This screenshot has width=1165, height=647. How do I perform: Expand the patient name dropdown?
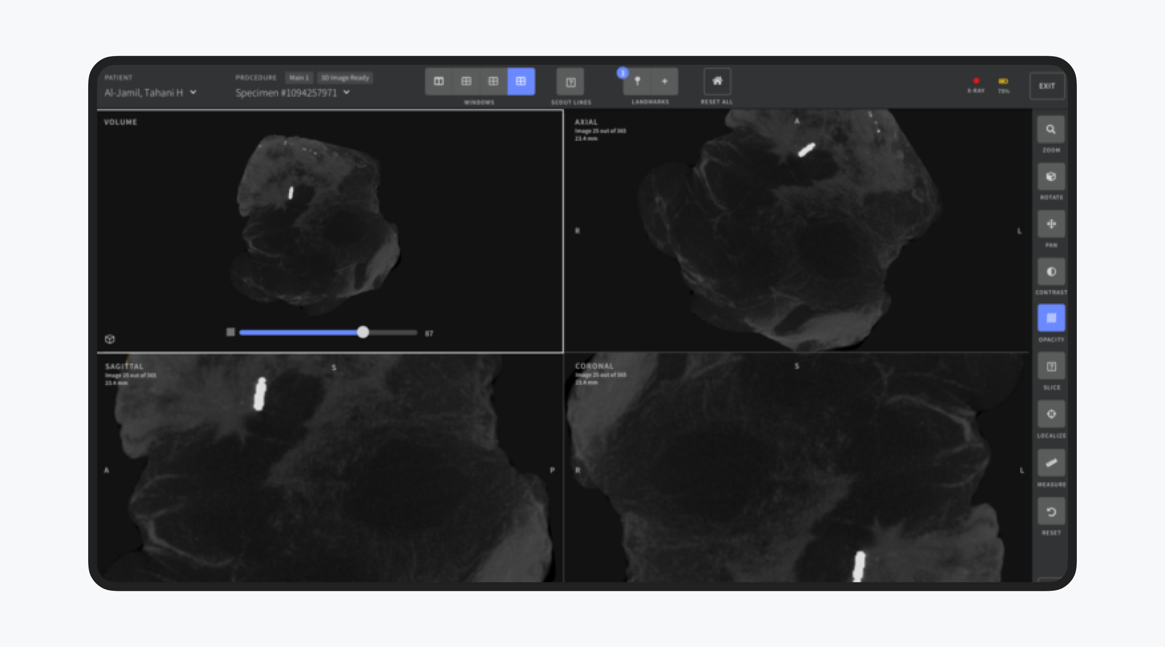(x=194, y=92)
